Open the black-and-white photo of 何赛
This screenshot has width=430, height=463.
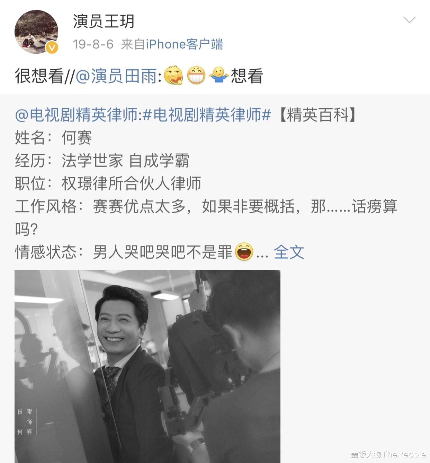(x=147, y=366)
